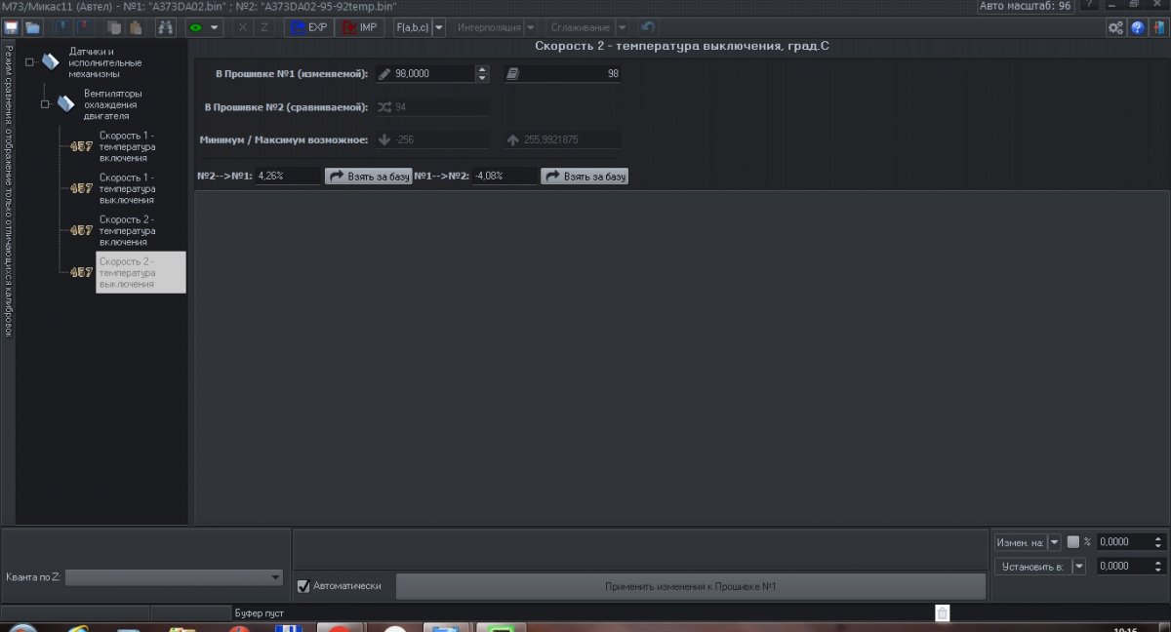Click the green eye view icon
The image size is (1171, 632).
tap(196, 27)
